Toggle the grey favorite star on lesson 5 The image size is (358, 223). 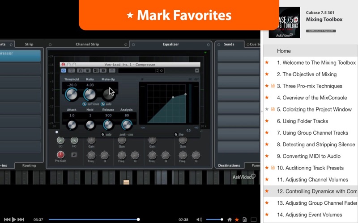(267, 109)
